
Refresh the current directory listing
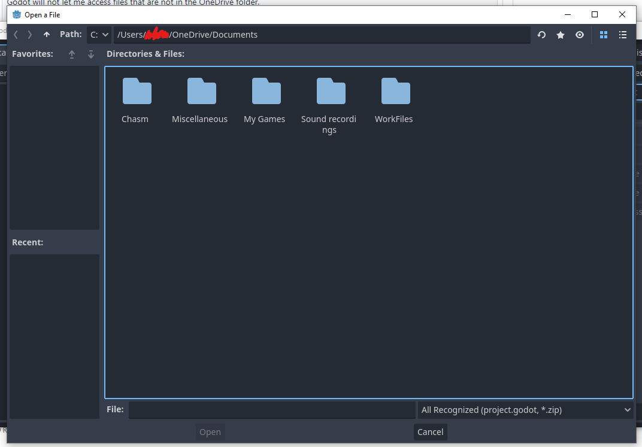click(x=541, y=35)
